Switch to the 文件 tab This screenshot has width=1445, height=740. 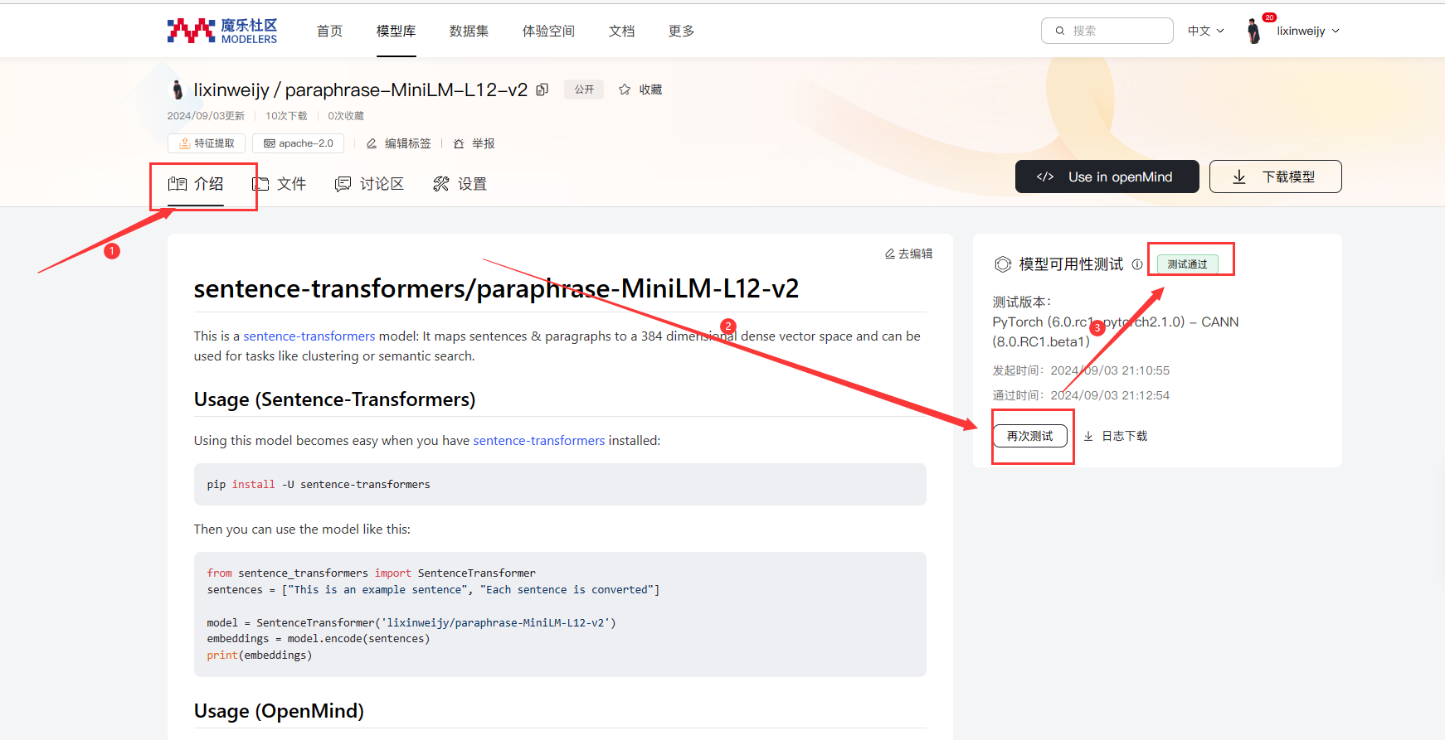pyautogui.click(x=280, y=184)
